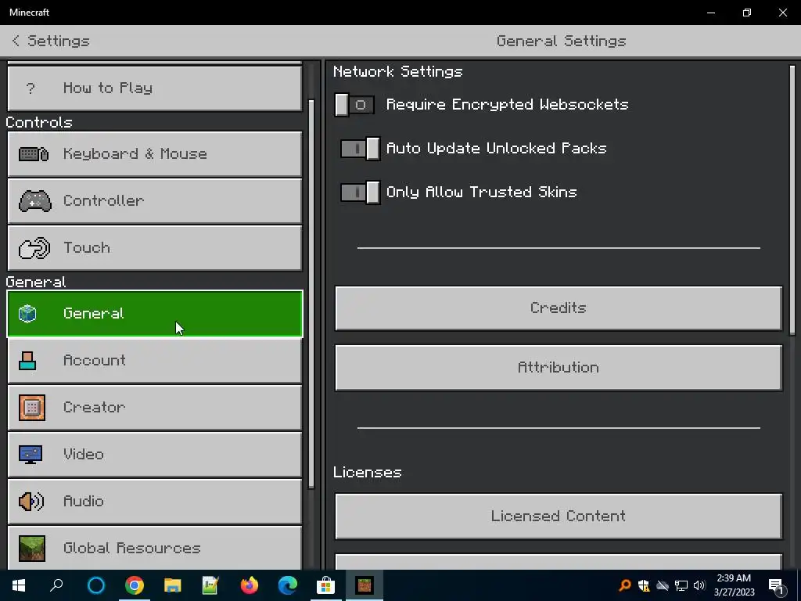Screen dimensions: 801x601
Task: Click the How to Play question mark icon
Action: pyautogui.click(x=31, y=88)
